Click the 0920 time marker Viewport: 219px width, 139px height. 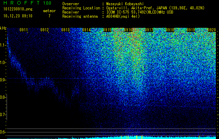(212, 30)
